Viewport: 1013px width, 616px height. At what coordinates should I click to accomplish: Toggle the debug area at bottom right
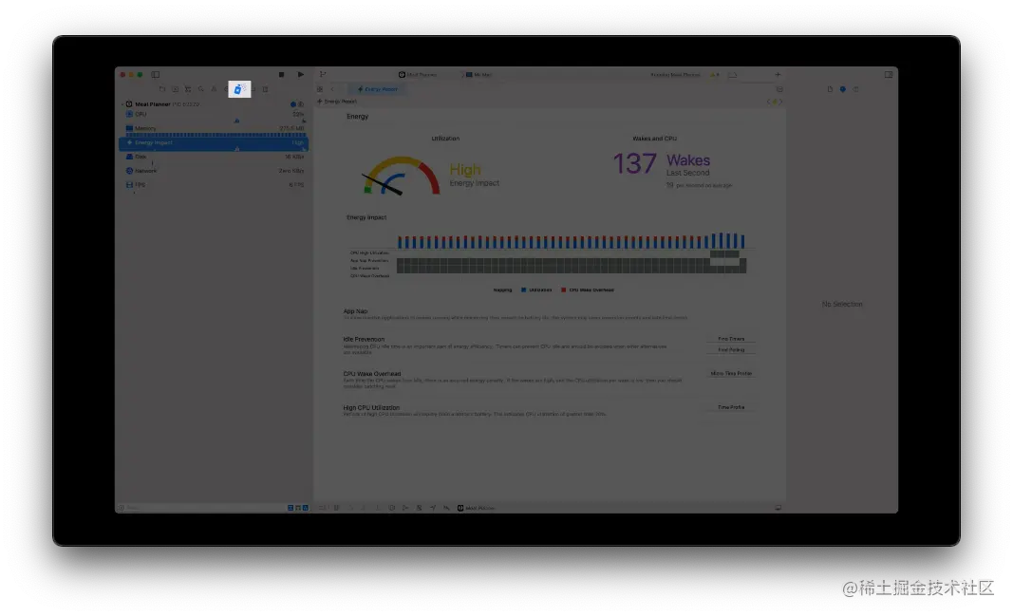778,508
